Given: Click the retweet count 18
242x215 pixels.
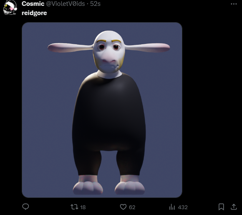Looking at the screenshot, I should [83, 207].
